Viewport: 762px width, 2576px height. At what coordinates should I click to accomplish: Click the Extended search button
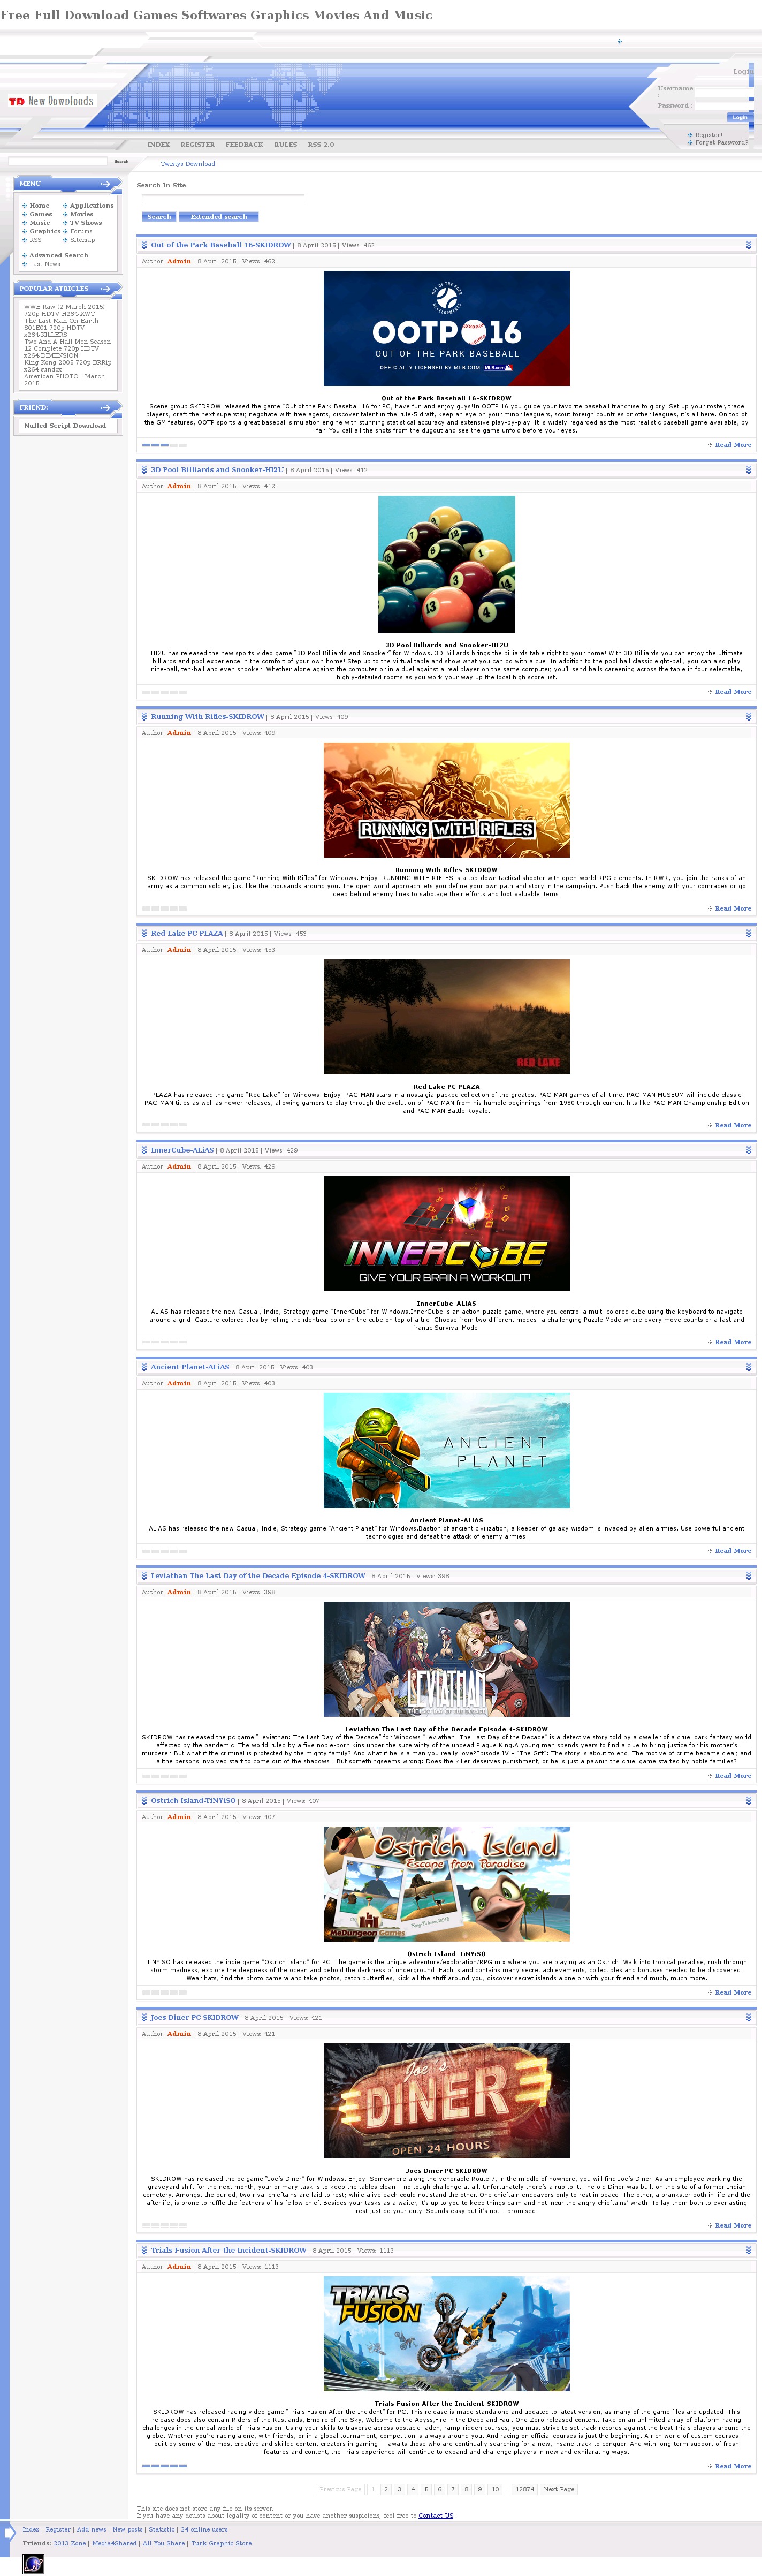click(218, 217)
